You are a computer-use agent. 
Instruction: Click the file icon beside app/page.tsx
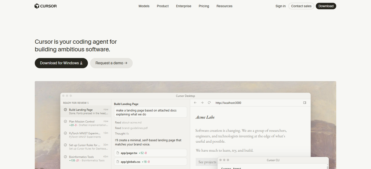118,153
